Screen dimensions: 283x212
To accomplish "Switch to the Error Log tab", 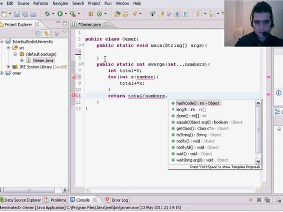I will pyautogui.click(x=117, y=200).
